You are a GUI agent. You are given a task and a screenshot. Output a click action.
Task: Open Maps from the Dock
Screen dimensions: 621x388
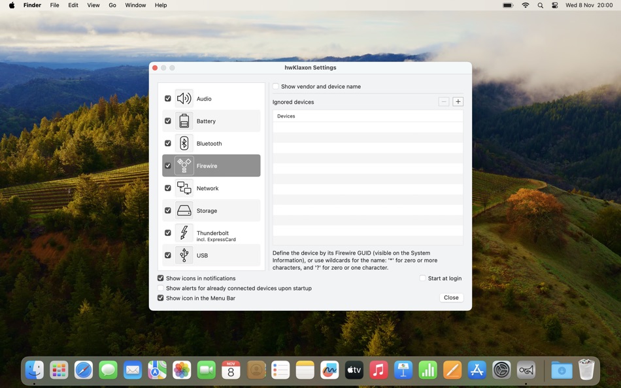click(158, 370)
